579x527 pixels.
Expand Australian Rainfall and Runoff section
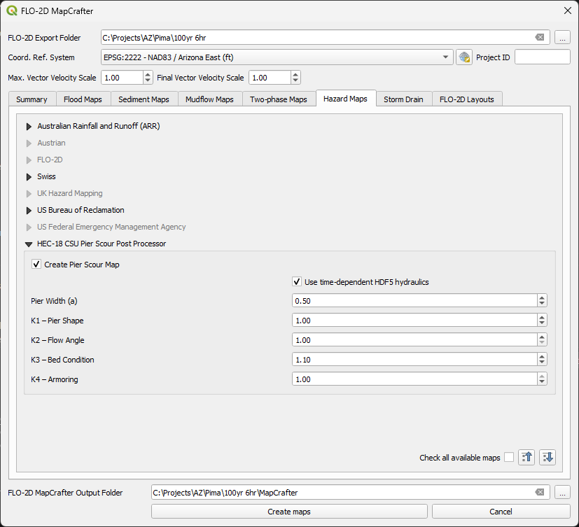29,127
